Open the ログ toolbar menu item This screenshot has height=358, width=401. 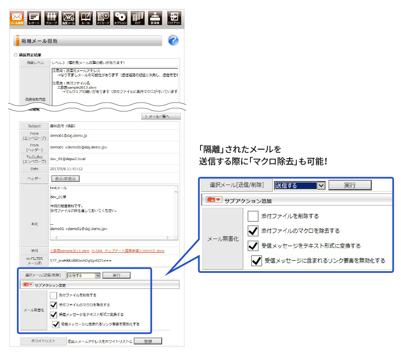(138, 17)
